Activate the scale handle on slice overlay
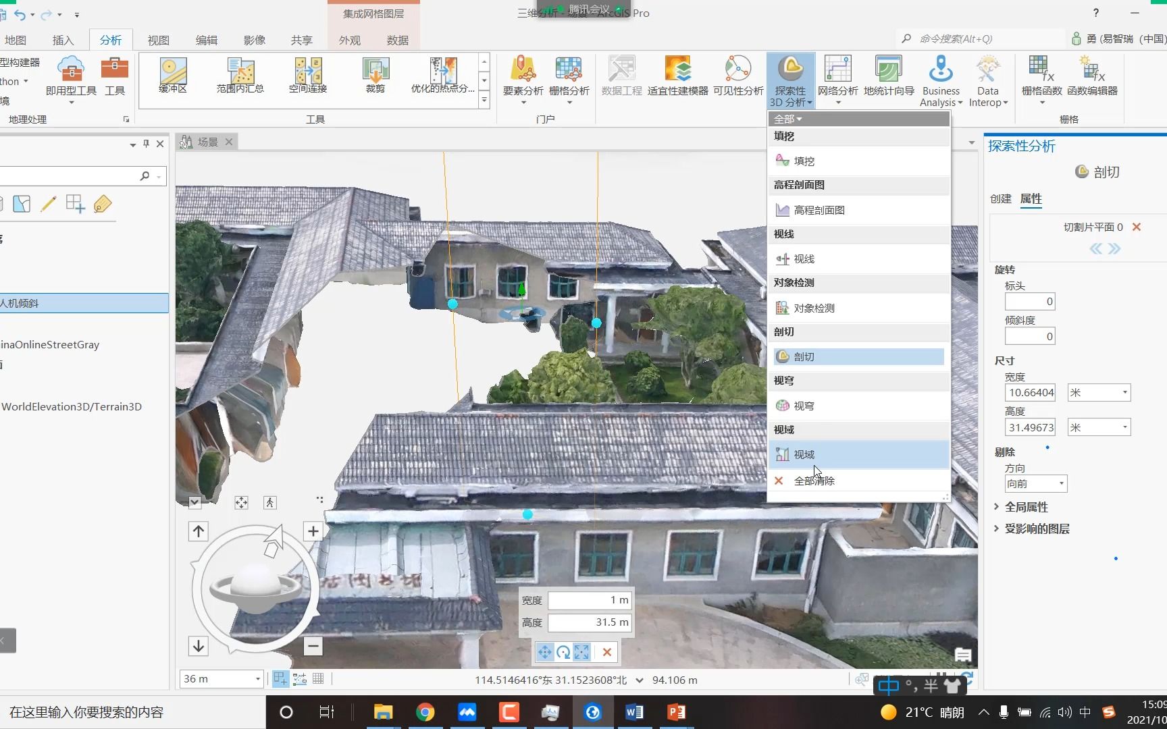This screenshot has height=729, width=1167. click(x=581, y=652)
